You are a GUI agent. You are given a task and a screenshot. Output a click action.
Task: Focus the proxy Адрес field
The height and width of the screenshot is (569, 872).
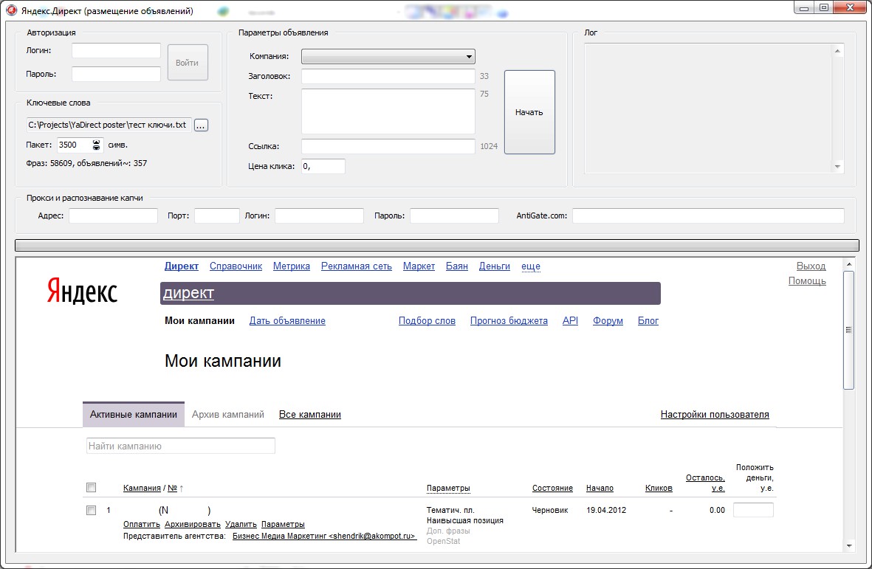click(114, 215)
